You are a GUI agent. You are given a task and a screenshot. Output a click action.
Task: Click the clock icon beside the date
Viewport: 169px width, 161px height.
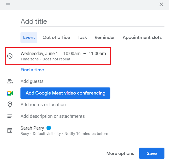tap(10, 56)
